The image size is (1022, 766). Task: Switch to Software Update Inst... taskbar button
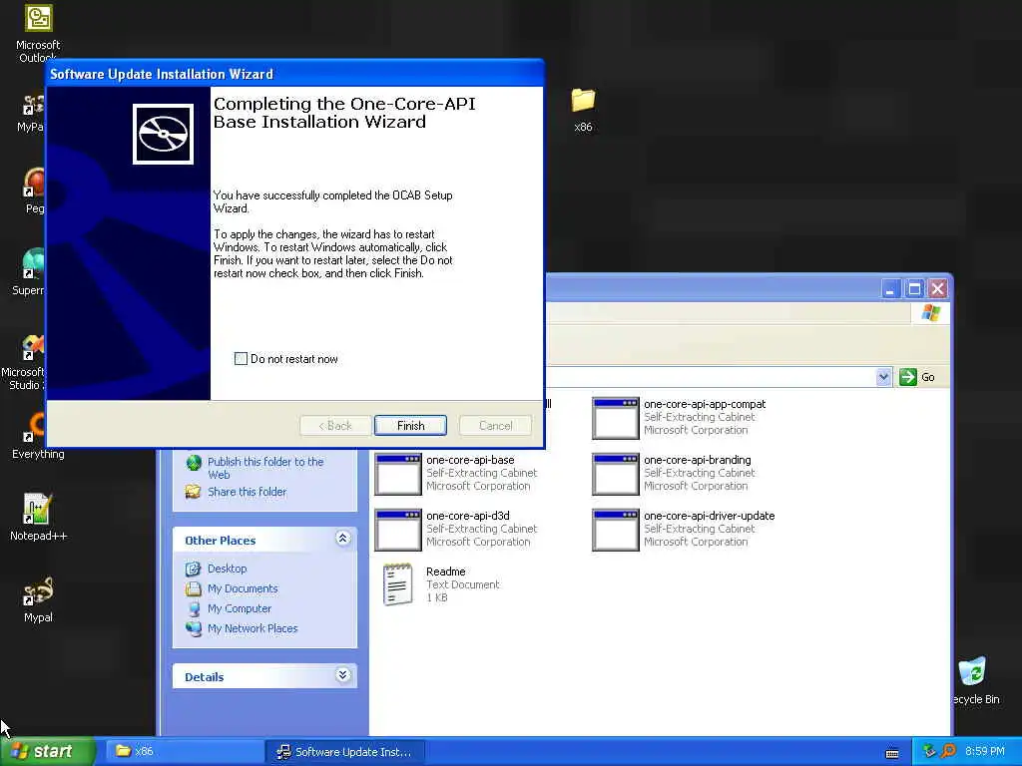click(x=346, y=752)
